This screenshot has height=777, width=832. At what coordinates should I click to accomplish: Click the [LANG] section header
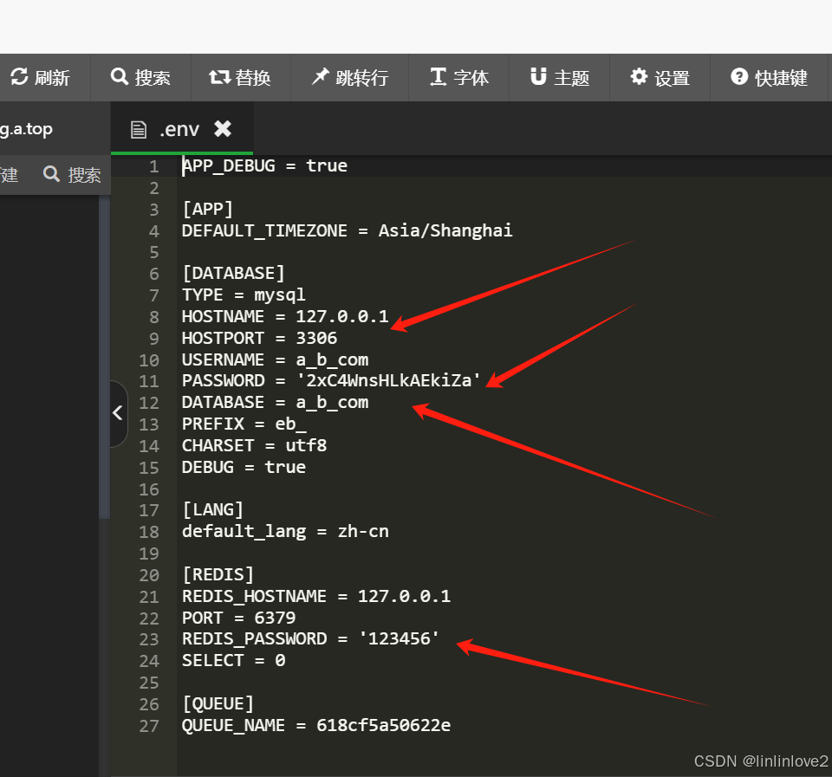[x=213, y=509]
